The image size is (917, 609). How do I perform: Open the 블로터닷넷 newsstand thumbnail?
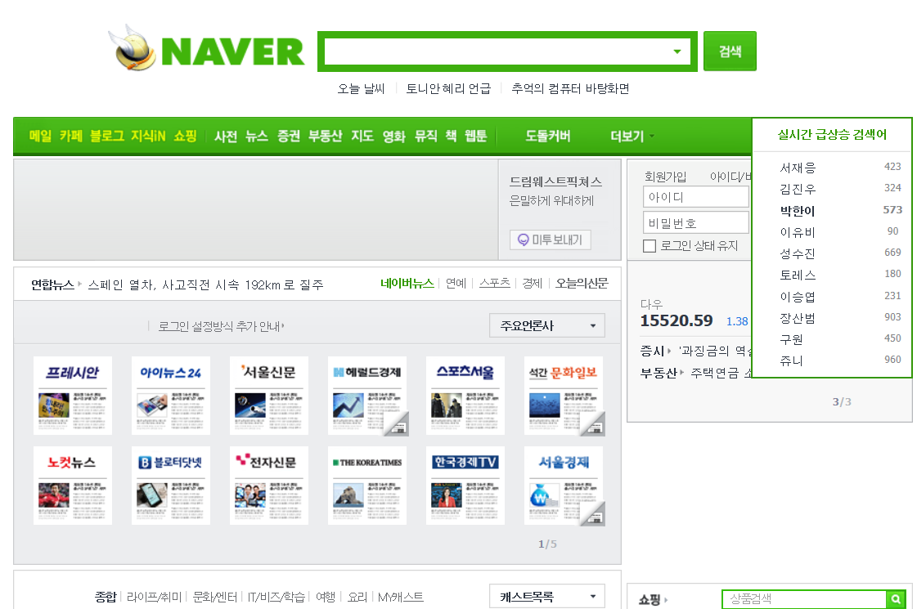(x=171, y=486)
